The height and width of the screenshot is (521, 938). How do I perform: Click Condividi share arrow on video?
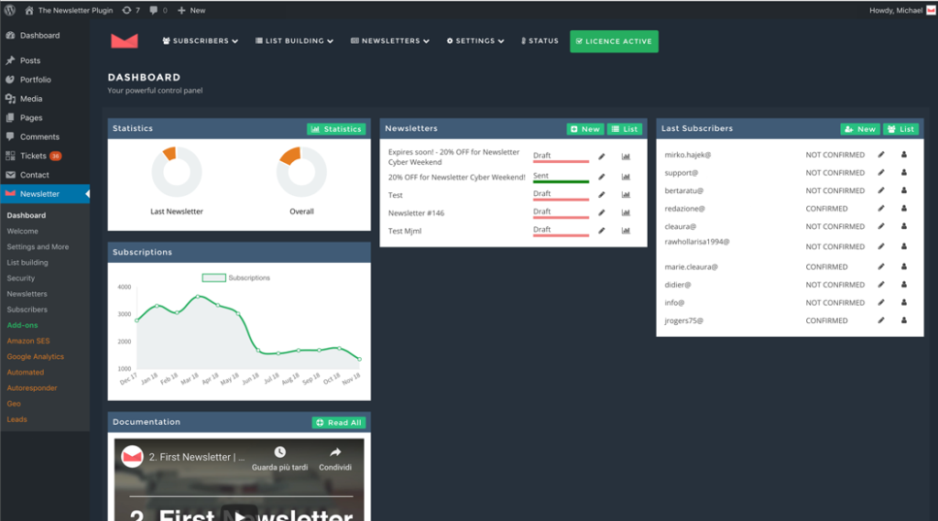point(335,452)
